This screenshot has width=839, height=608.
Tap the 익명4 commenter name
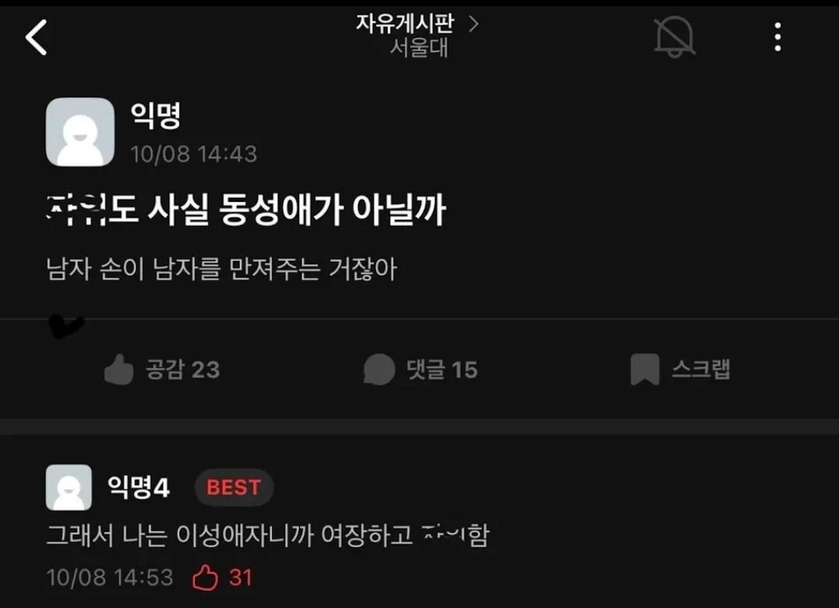click(138, 487)
